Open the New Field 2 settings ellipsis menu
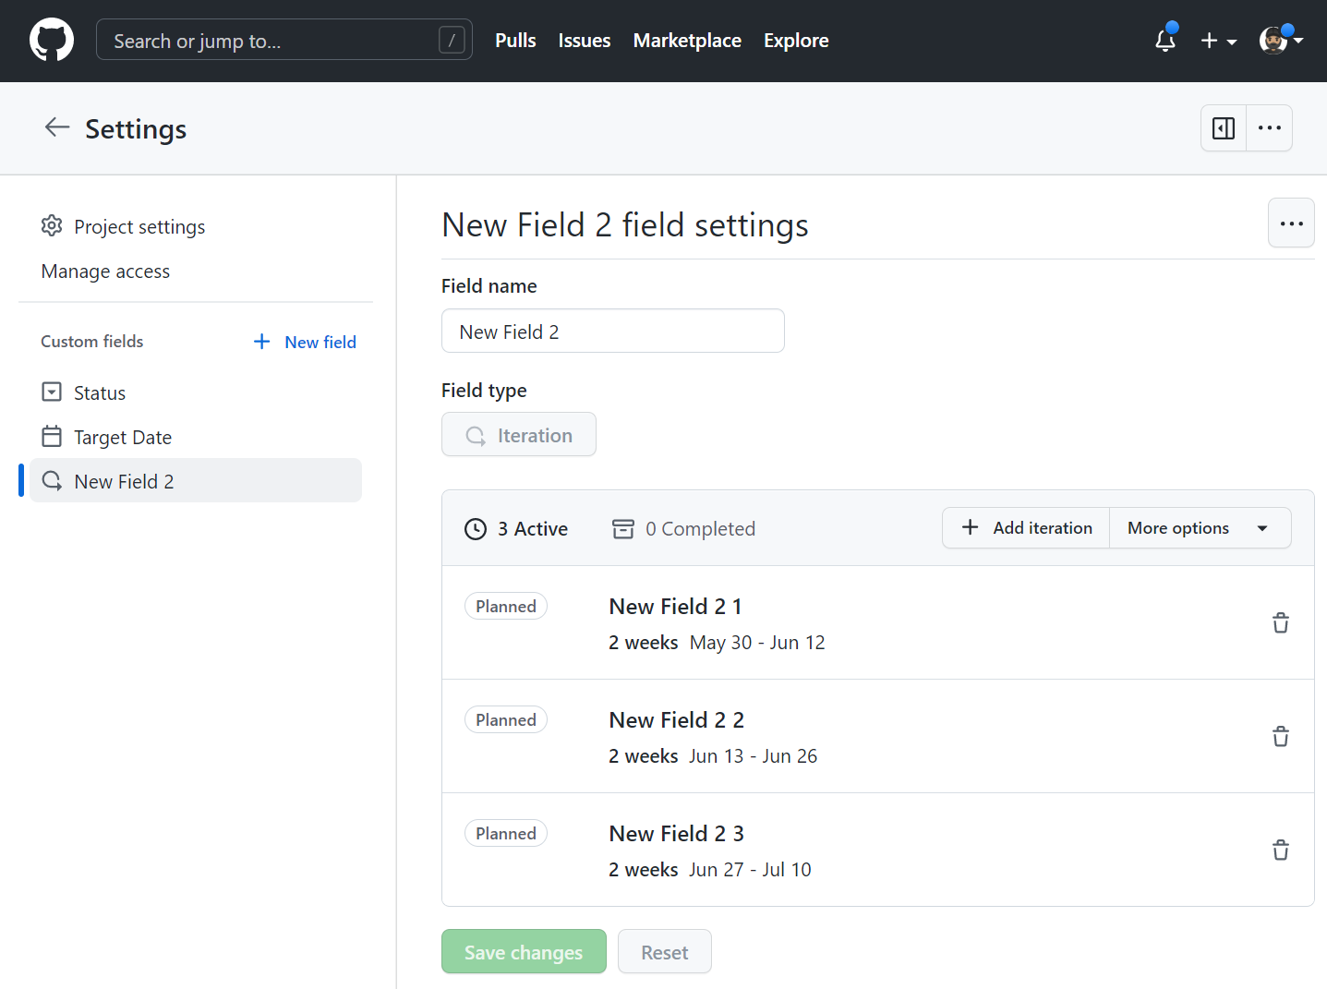The height and width of the screenshot is (989, 1327). pos(1291,223)
